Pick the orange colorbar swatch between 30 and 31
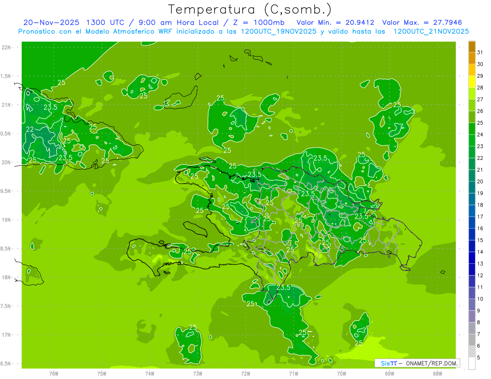 pos(472,58)
